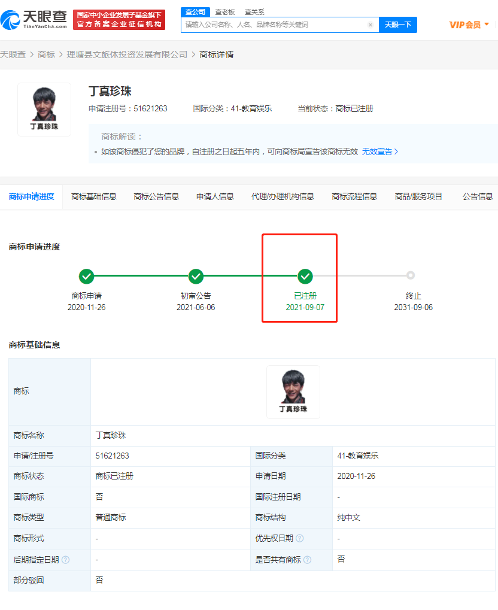Click 商标已注册 in the 商标状态 row
This screenshot has height=610, width=498.
[x=114, y=476]
